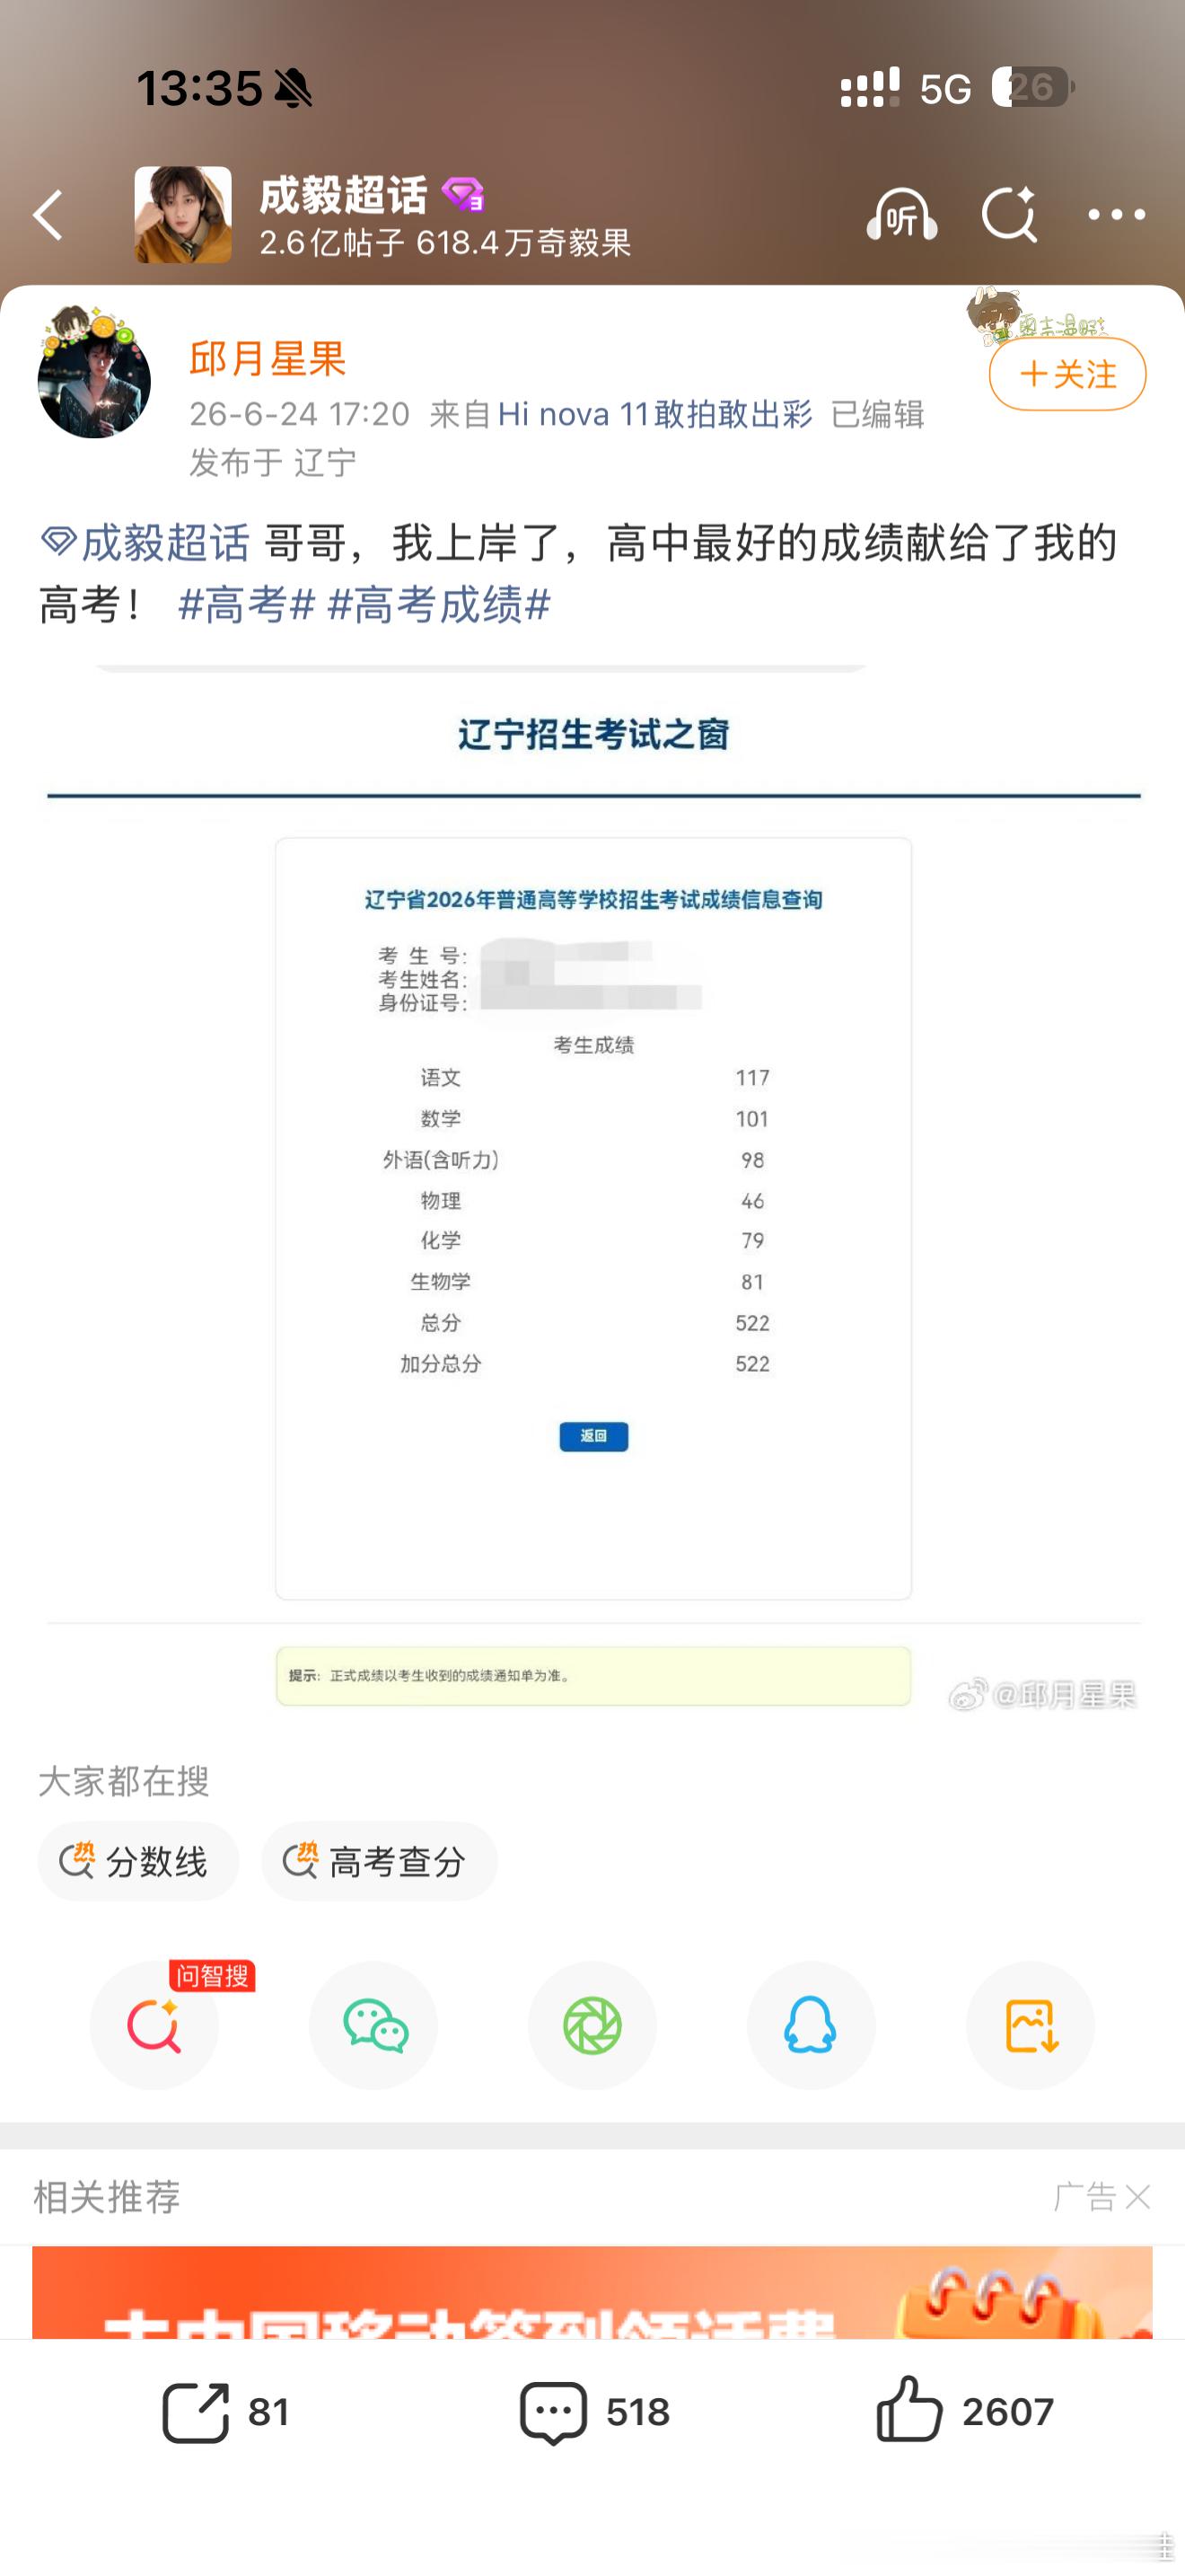Tap the 发布于 辽宁 location text
Image resolution: width=1185 pixels, height=2576 pixels.
coord(273,462)
